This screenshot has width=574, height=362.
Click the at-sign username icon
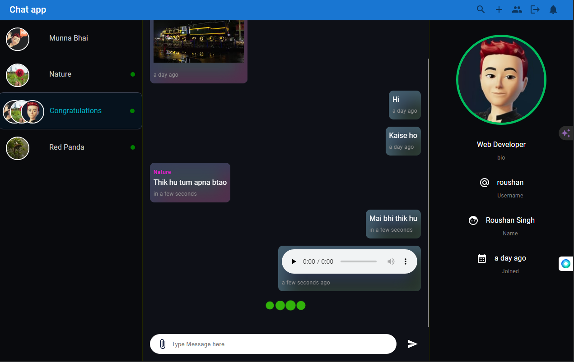(x=484, y=183)
